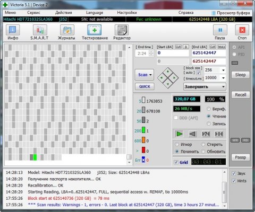
Task: Click inside the Start LBA input field
Action: point(173,53)
